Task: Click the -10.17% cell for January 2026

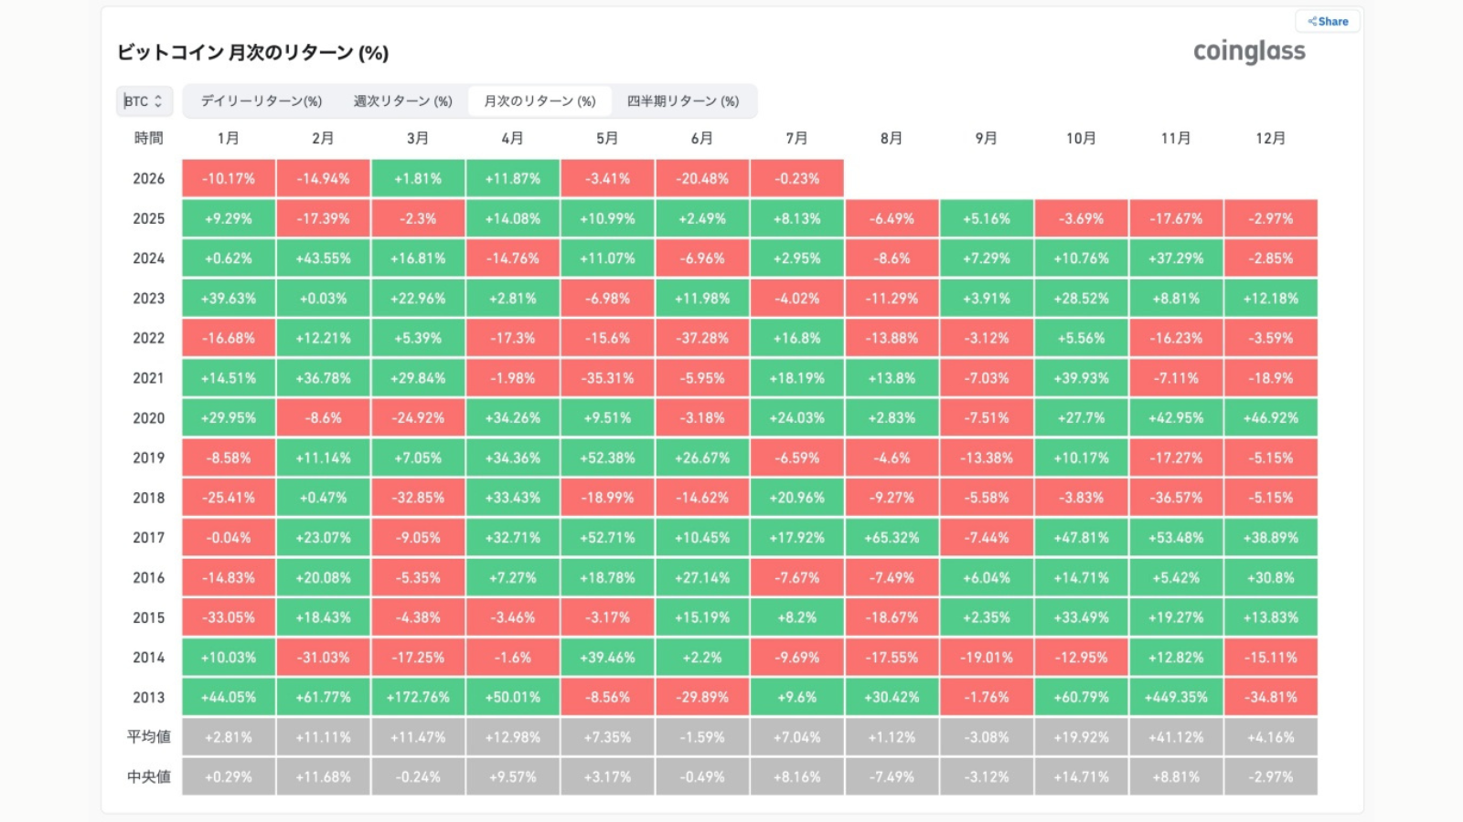Action: pos(229,179)
